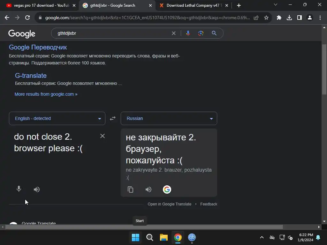The height and width of the screenshot is (245, 327).
Task: Start voice search with microphone icon
Action: tap(188, 33)
